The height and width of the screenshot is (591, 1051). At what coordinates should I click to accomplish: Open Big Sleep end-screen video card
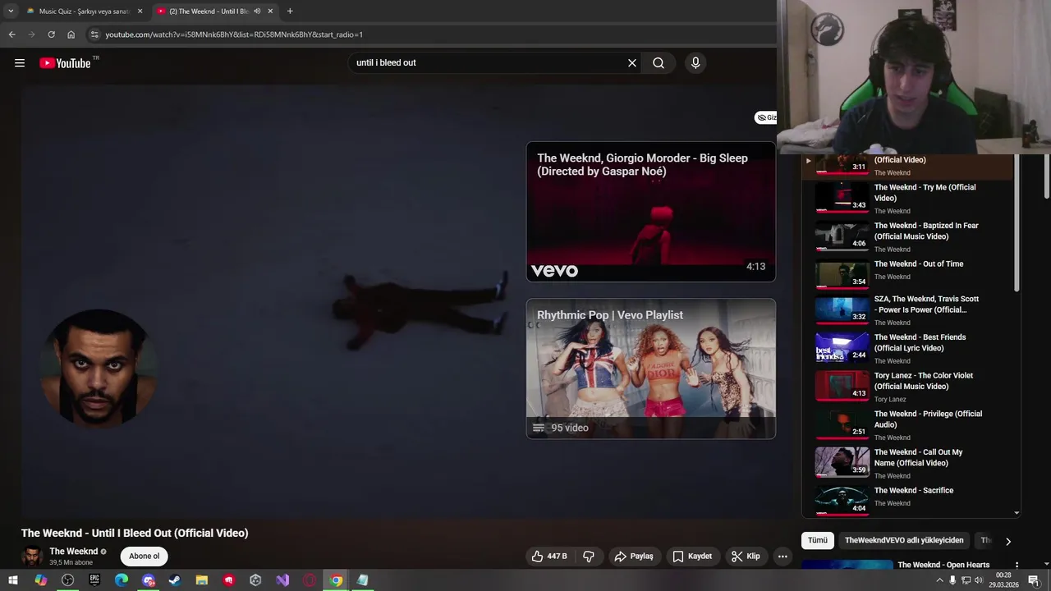tap(651, 212)
